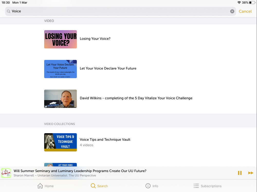Screen dimensions: 257x192
Task: Open Losing Your Voice thumbnail
Action: pyautogui.click(x=60, y=39)
